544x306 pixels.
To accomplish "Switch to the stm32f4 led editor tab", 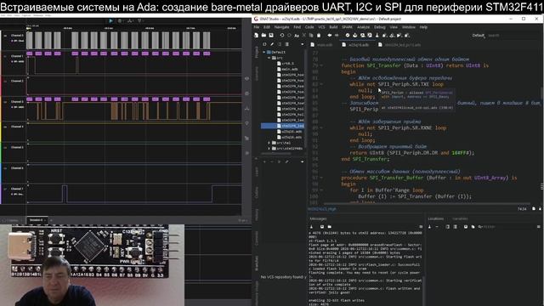I will pyautogui.click(x=402, y=45).
